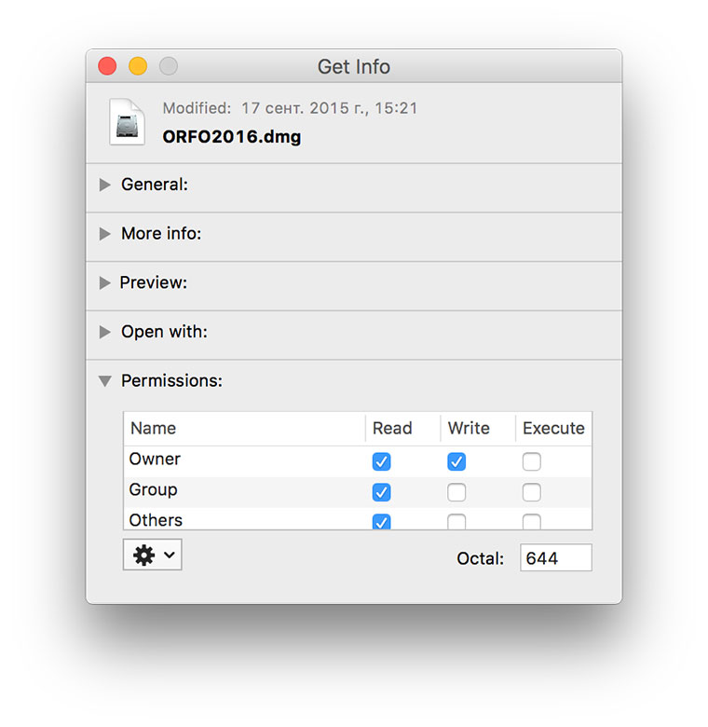Image resolution: width=708 pixels, height=727 pixels.
Task: Collapse the Permissions section
Action: pos(105,381)
